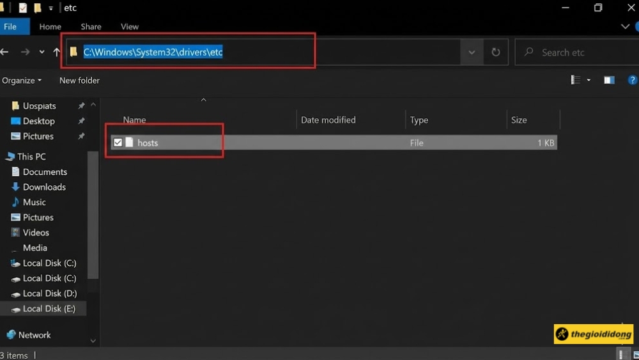This screenshot has width=639, height=360.
Task: Click the address bar folder icon
Action: click(73, 52)
